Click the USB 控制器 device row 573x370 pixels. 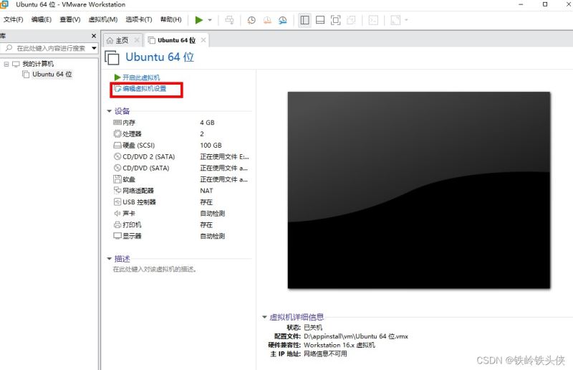pyautogui.click(x=181, y=202)
